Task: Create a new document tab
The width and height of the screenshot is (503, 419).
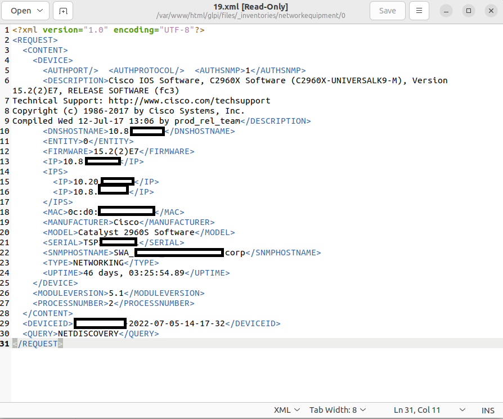Action: click(x=62, y=11)
